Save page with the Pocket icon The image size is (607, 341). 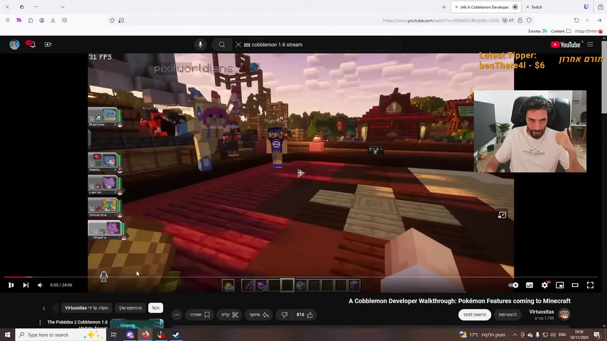click(64, 20)
